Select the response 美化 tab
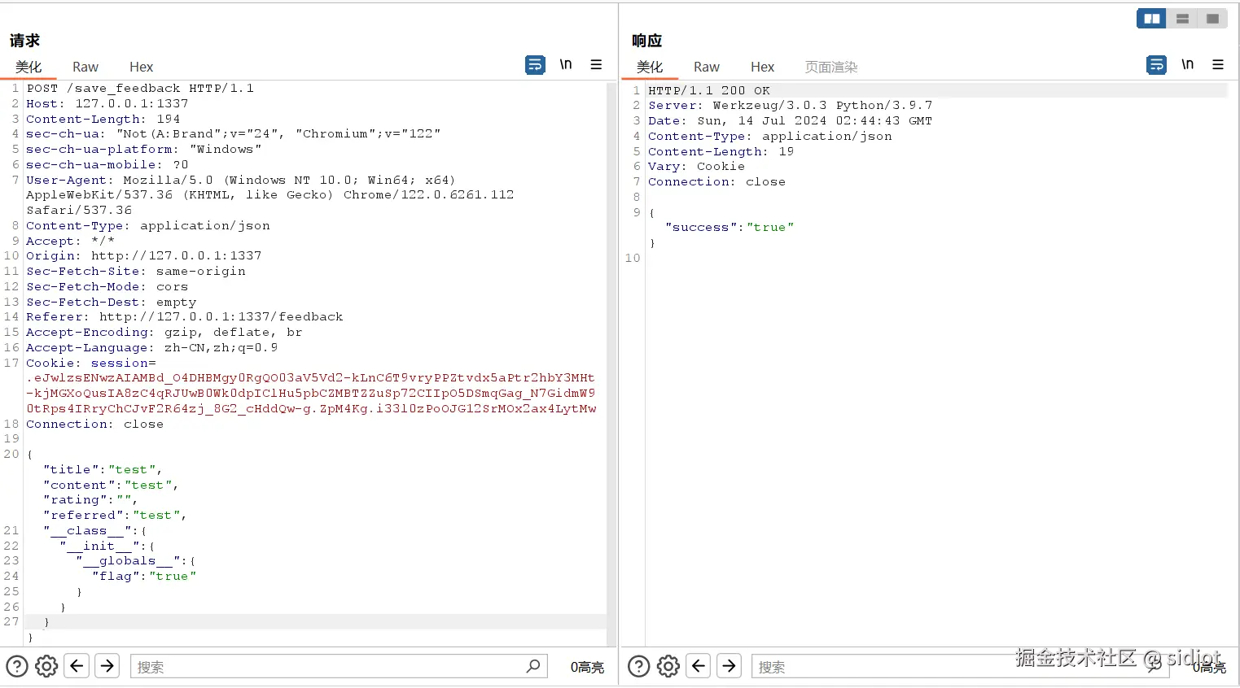Image resolution: width=1240 pixels, height=688 pixels. (x=650, y=67)
